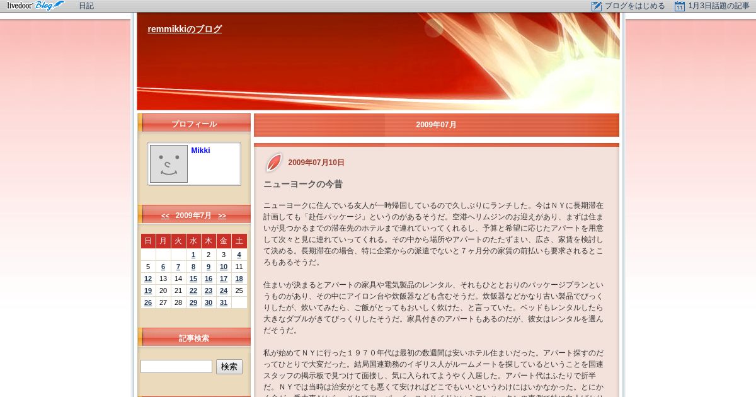Click the 2009年07月 archive header
756x397 pixels.
[436, 125]
